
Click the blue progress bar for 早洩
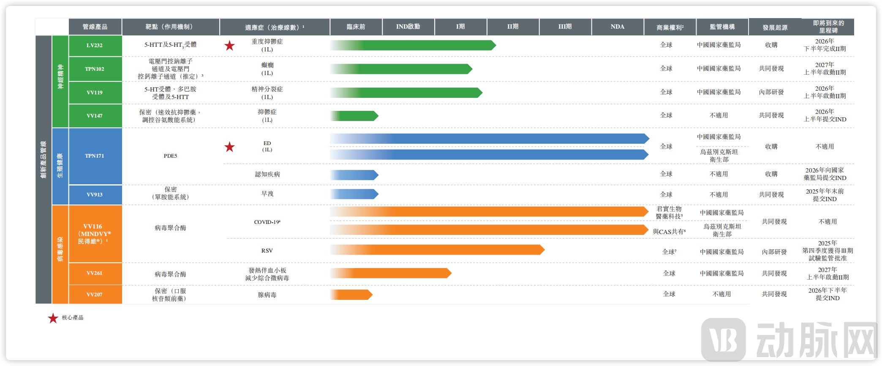click(354, 194)
